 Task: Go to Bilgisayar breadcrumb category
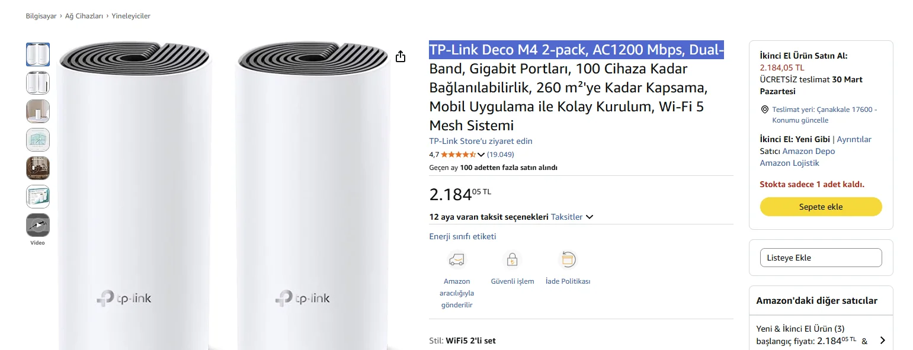pos(41,16)
